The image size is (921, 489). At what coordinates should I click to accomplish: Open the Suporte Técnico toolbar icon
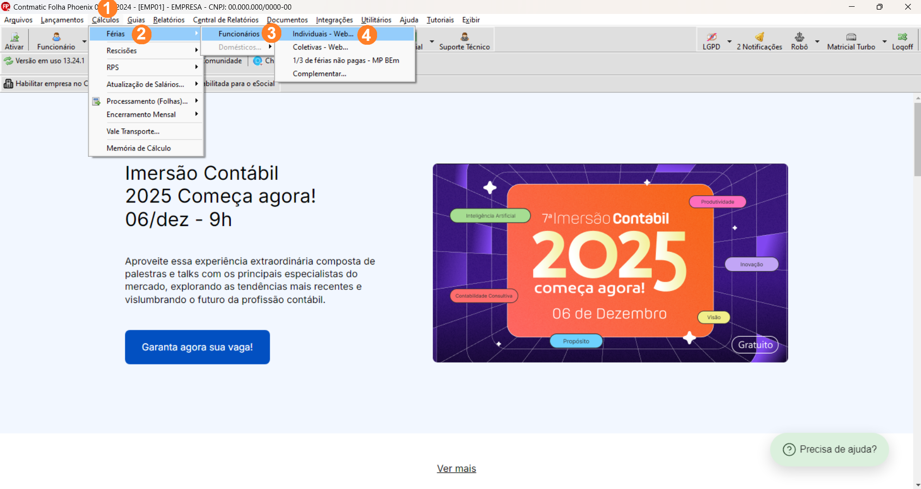[465, 37]
